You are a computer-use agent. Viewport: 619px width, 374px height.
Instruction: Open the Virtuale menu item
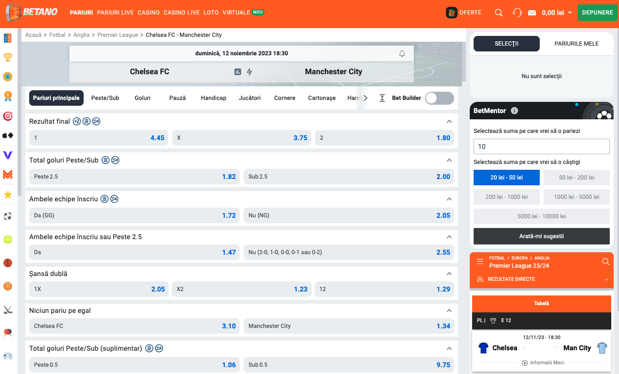pyautogui.click(x=236, y=13)
